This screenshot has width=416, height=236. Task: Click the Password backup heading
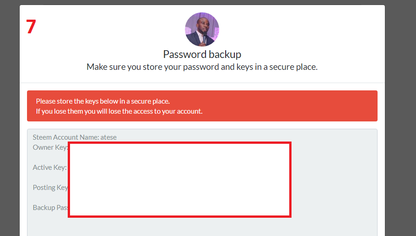coord(202,54)
